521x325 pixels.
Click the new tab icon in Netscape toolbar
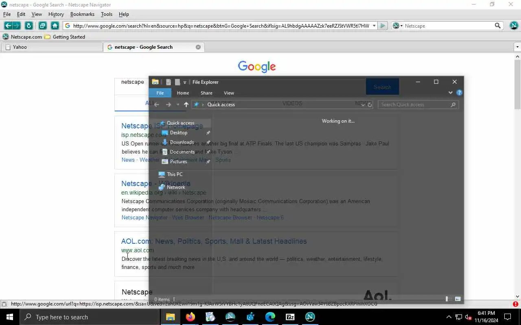pos(42,26)
